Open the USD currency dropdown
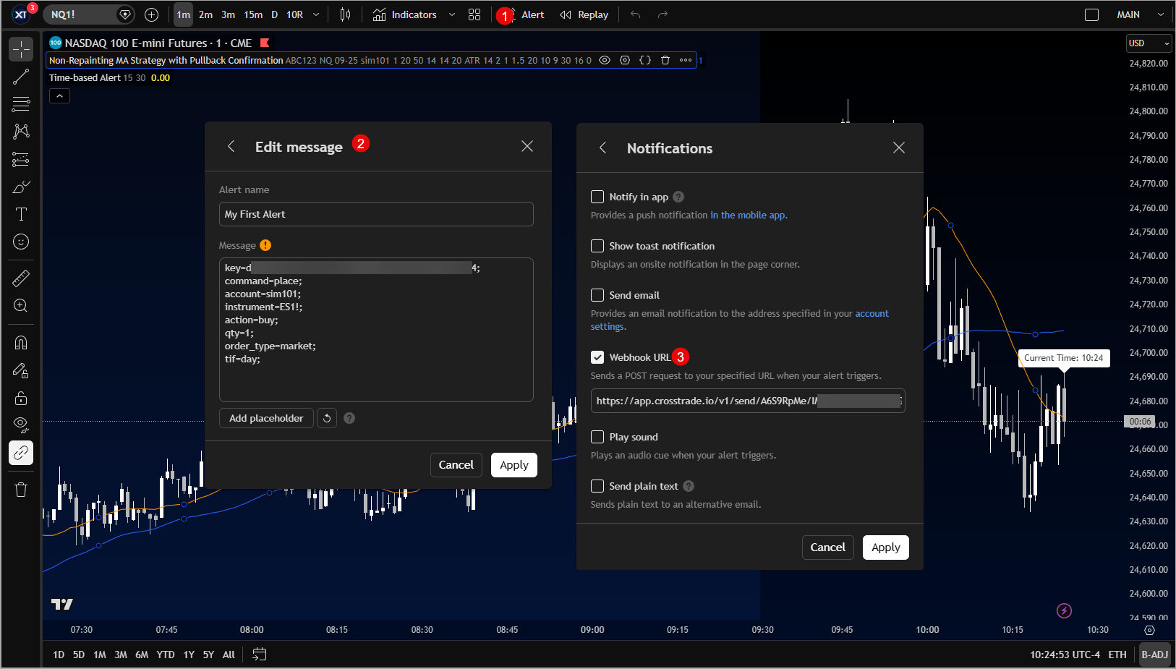This screenshot has width=1176, height=669. 1149,43
